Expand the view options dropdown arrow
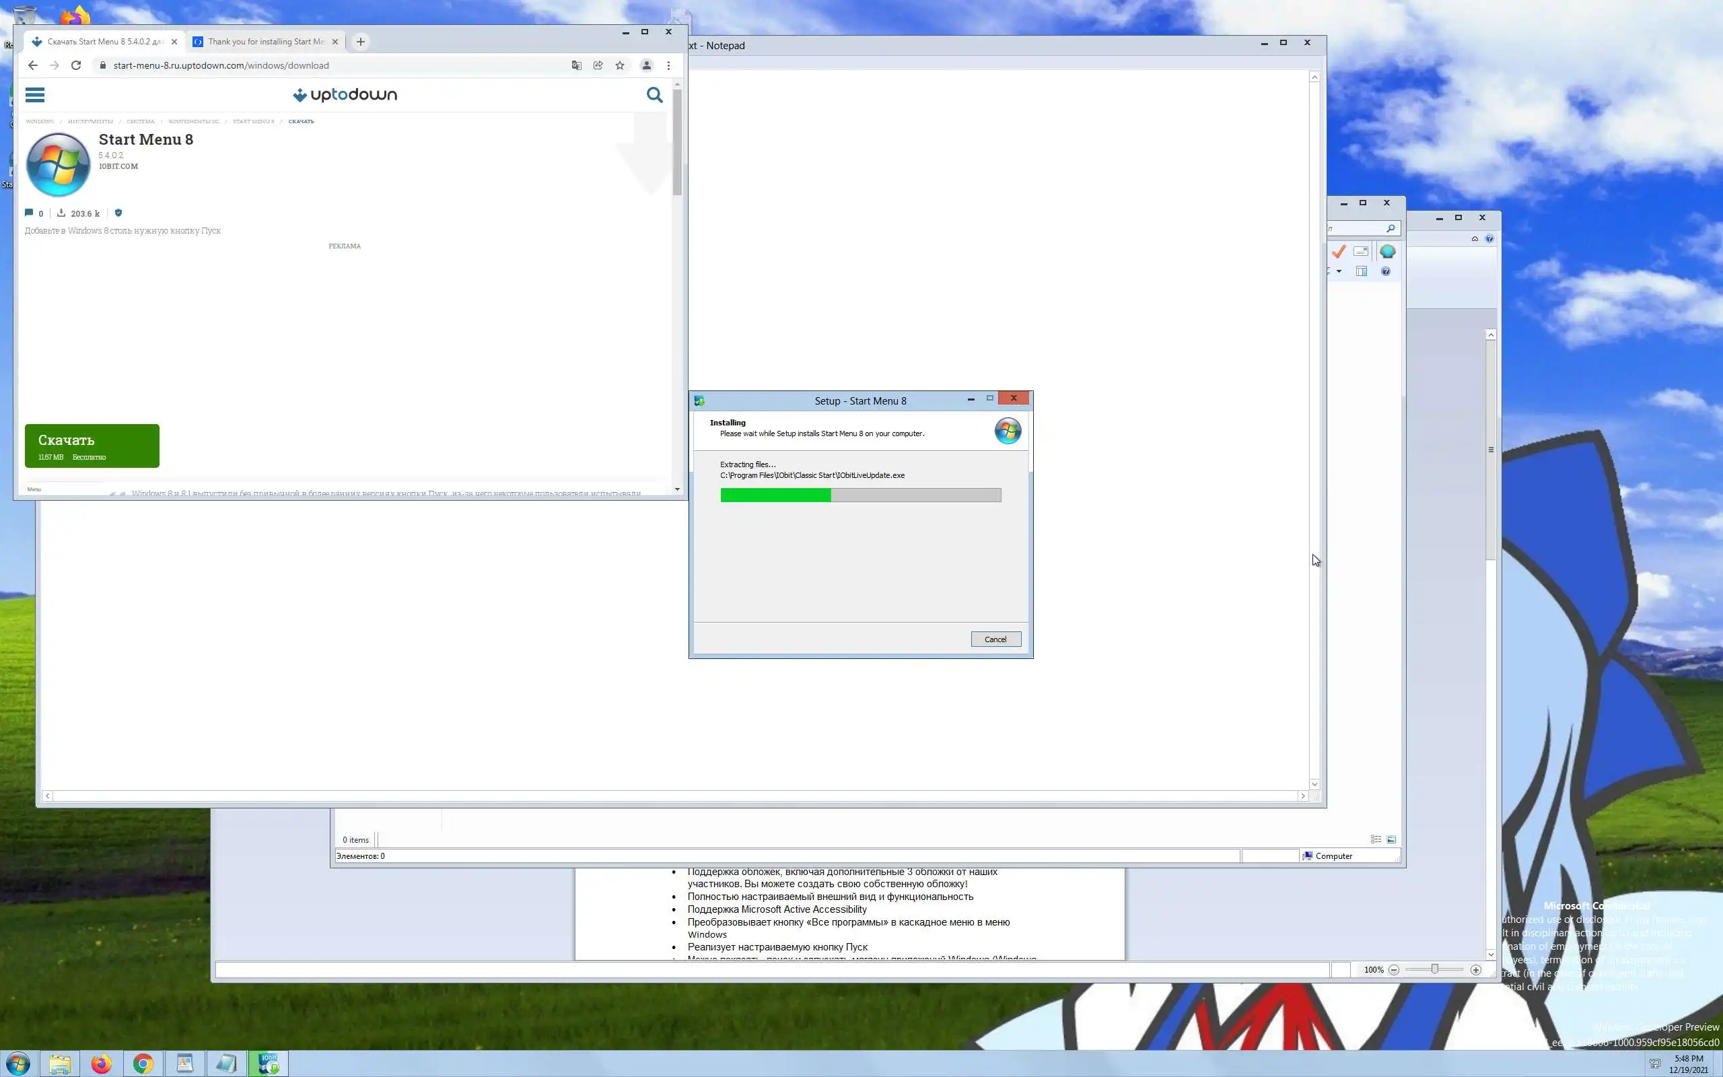 [1339, 271]
